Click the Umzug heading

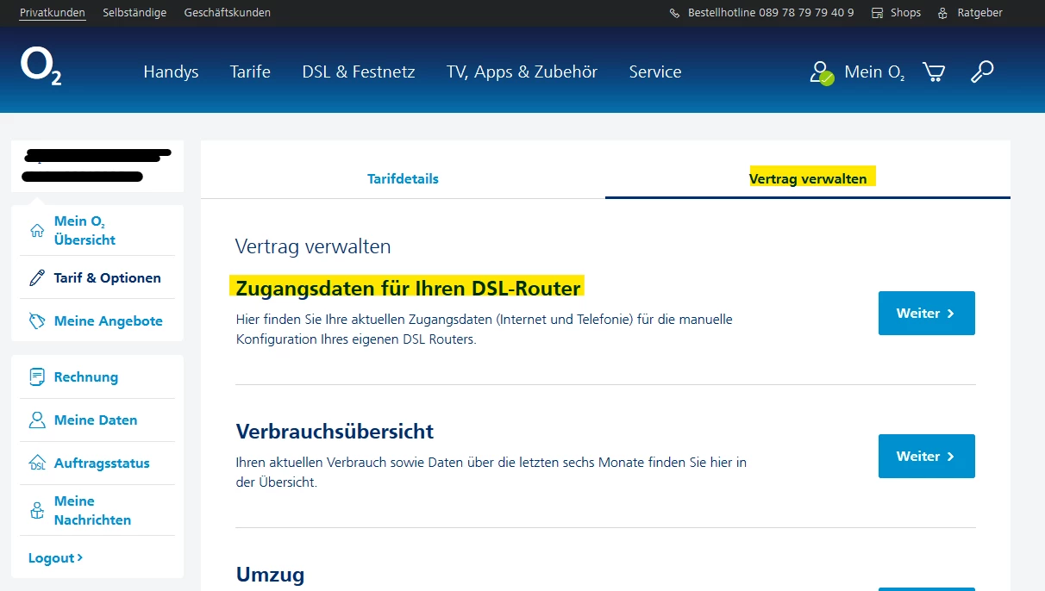tap(270, 575)
